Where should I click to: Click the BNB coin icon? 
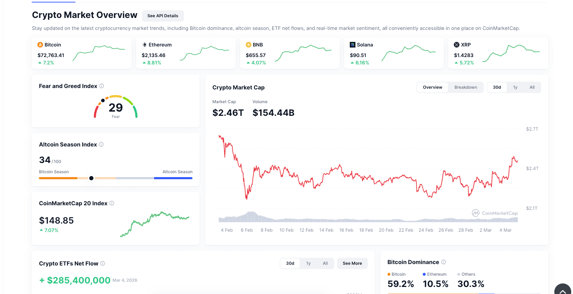coord(248,45)
